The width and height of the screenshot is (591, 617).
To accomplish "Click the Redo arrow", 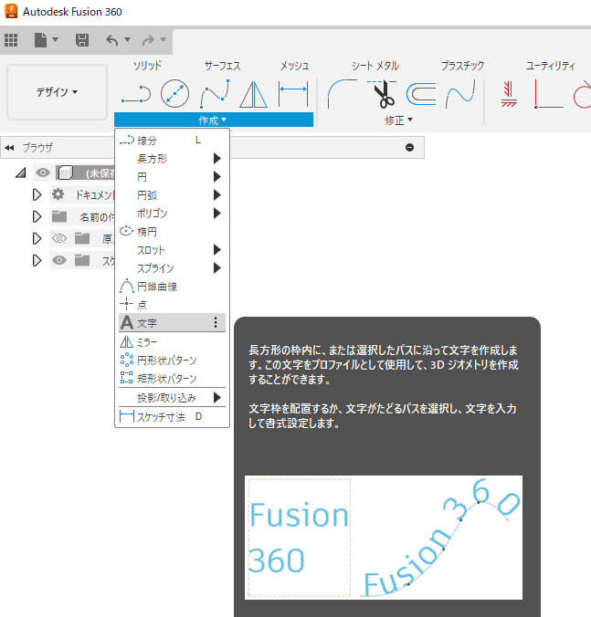I will [149, 40].
